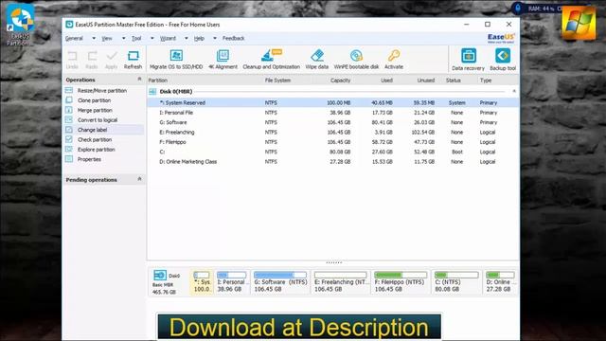Screen dimensions: 606x341
Task: Click I: Personal block in disk map
Action: coord(231,282)
